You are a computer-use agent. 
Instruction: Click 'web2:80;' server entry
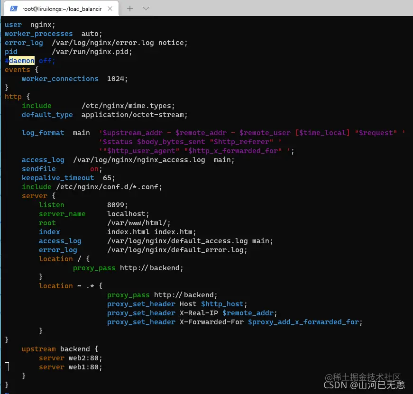[85, 358]
